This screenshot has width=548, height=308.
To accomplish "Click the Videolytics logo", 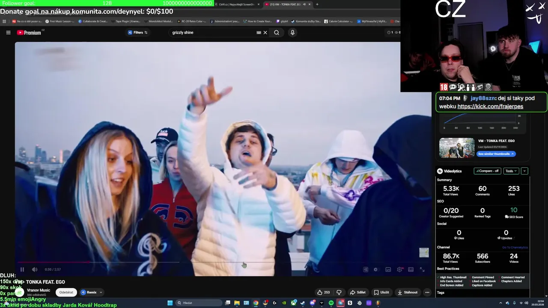I will tap(450, 171).
